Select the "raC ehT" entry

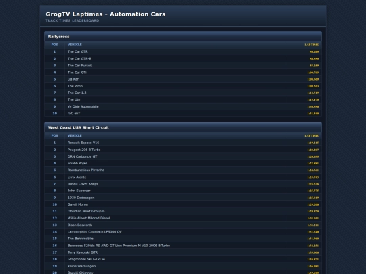tap(74, 113)
